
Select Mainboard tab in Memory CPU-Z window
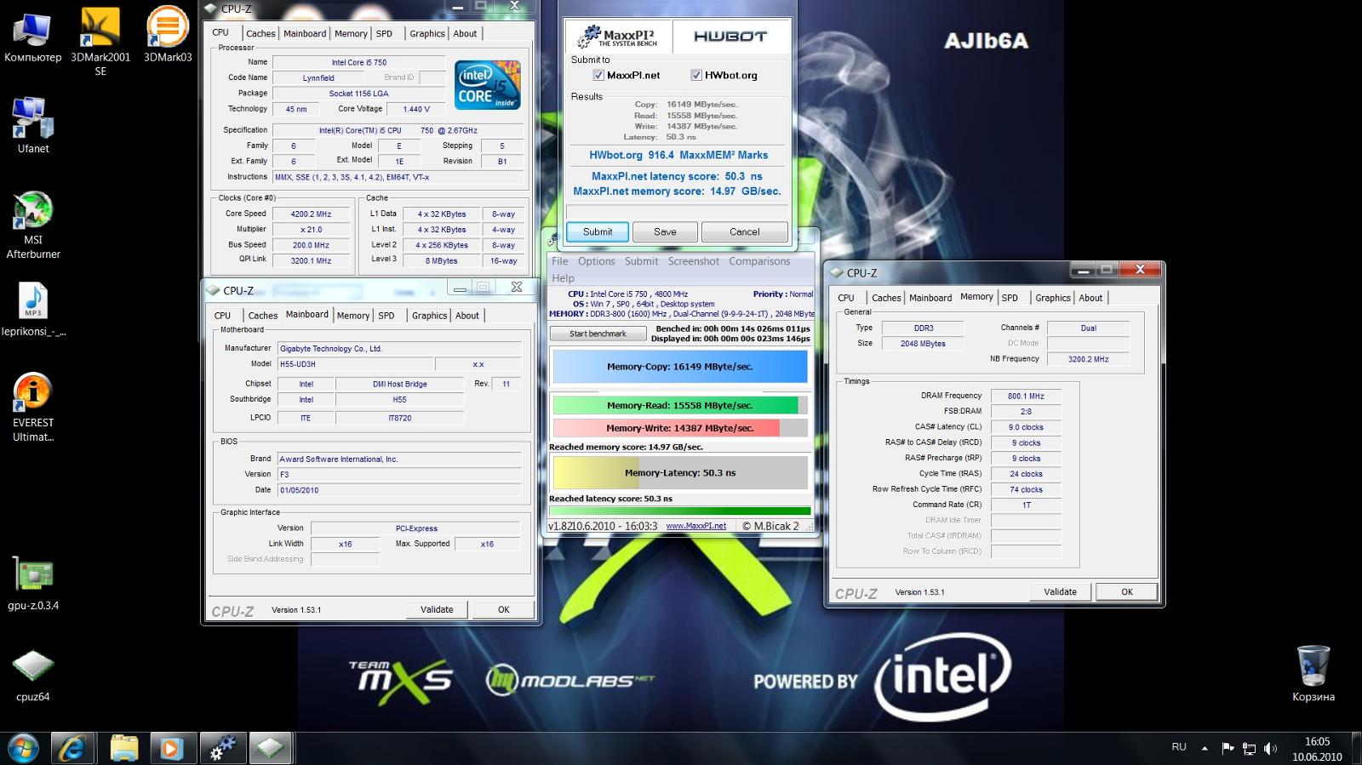[930, 298]
